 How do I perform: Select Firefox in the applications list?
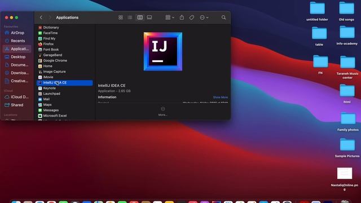coord(65,44)
